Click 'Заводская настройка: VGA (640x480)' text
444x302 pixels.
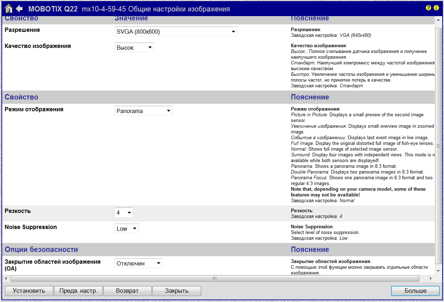331,35
